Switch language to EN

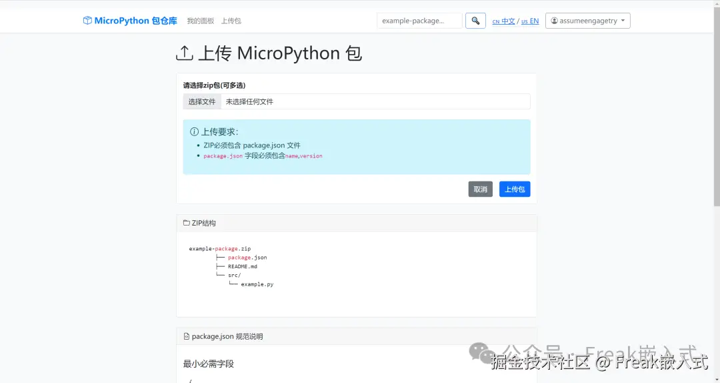point(530,21)
